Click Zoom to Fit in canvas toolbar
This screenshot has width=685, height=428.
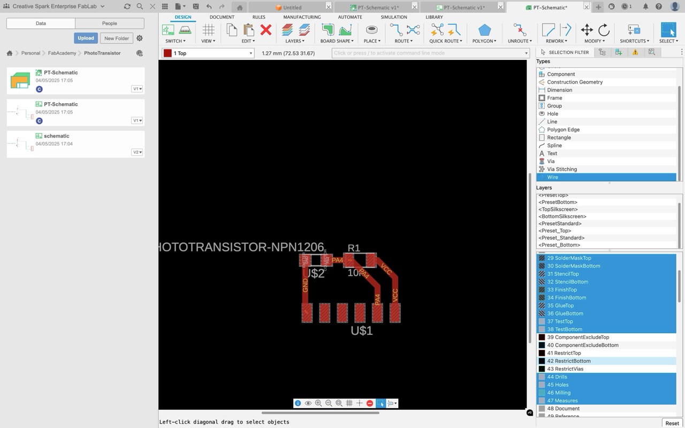pos(339,403)
